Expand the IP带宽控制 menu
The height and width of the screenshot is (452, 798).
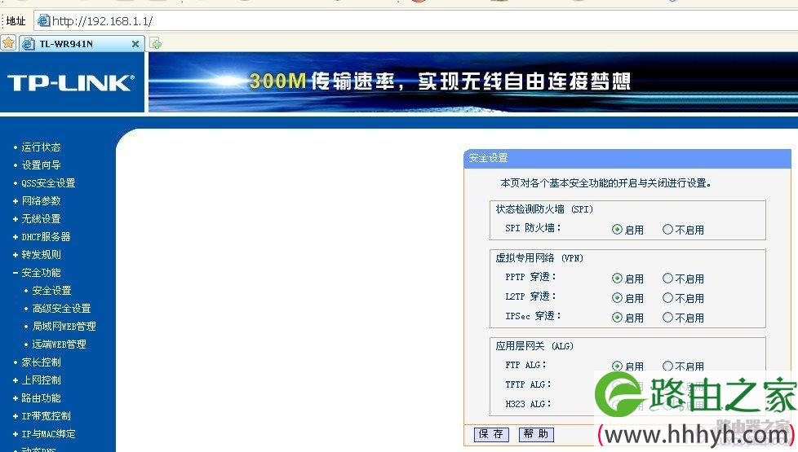(x=46, y=416)
